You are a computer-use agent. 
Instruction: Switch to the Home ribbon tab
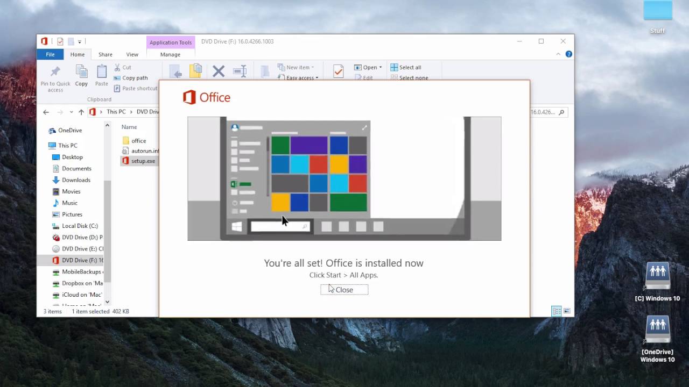[x=78, y=54]
